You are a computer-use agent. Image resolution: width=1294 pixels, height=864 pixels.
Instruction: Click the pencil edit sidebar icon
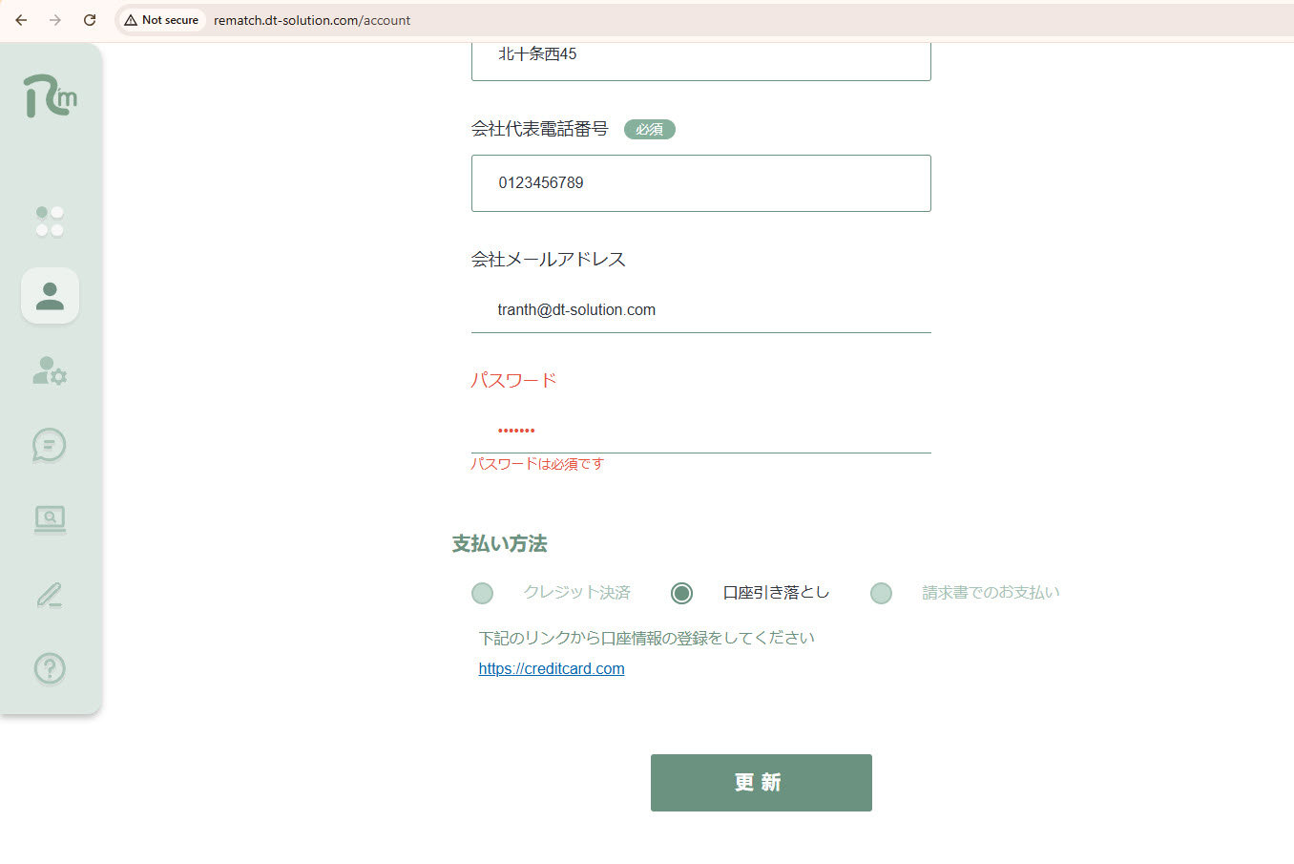point(50,595)
